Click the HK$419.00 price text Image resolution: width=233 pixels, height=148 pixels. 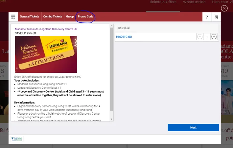pos(124,37)
